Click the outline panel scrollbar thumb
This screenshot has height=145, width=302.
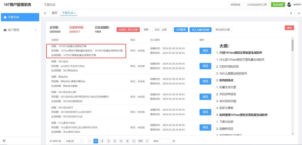(x=293, y=45)
